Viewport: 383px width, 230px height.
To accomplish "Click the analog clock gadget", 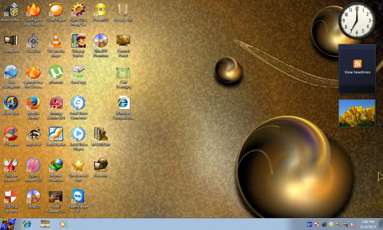I will pos(357,21).
